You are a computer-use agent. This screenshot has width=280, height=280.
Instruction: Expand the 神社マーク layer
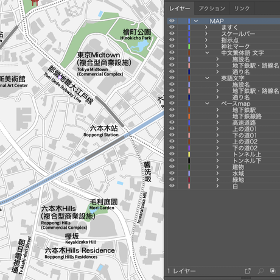tap(206, 46)
